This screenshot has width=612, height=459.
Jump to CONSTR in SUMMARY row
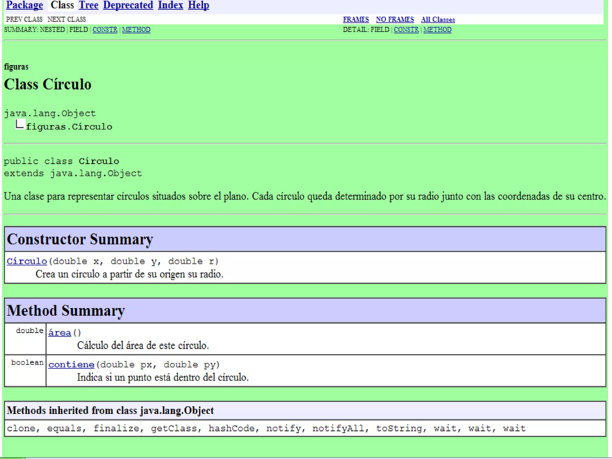click(x=105, y=30)
